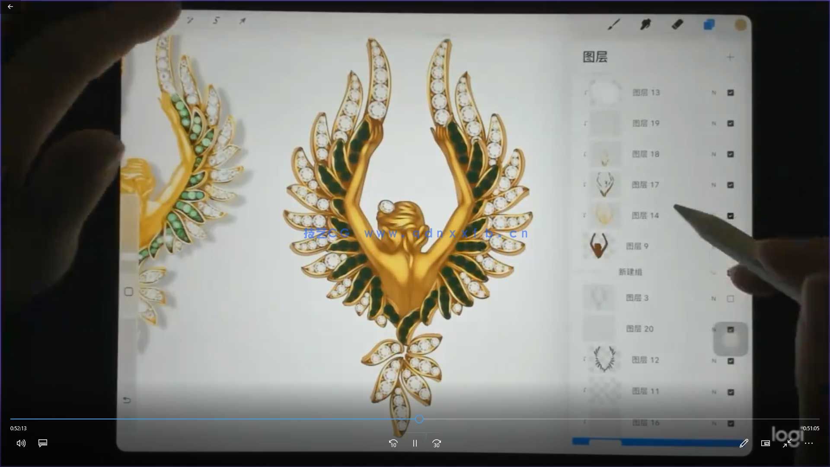
Task: Click the video progress slider handle
Action: [419, 419]
